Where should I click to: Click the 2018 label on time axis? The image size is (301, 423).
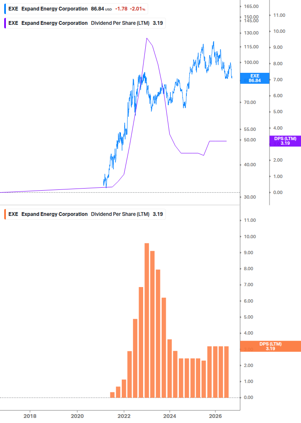pyautogui.click(x=30, y=416)
